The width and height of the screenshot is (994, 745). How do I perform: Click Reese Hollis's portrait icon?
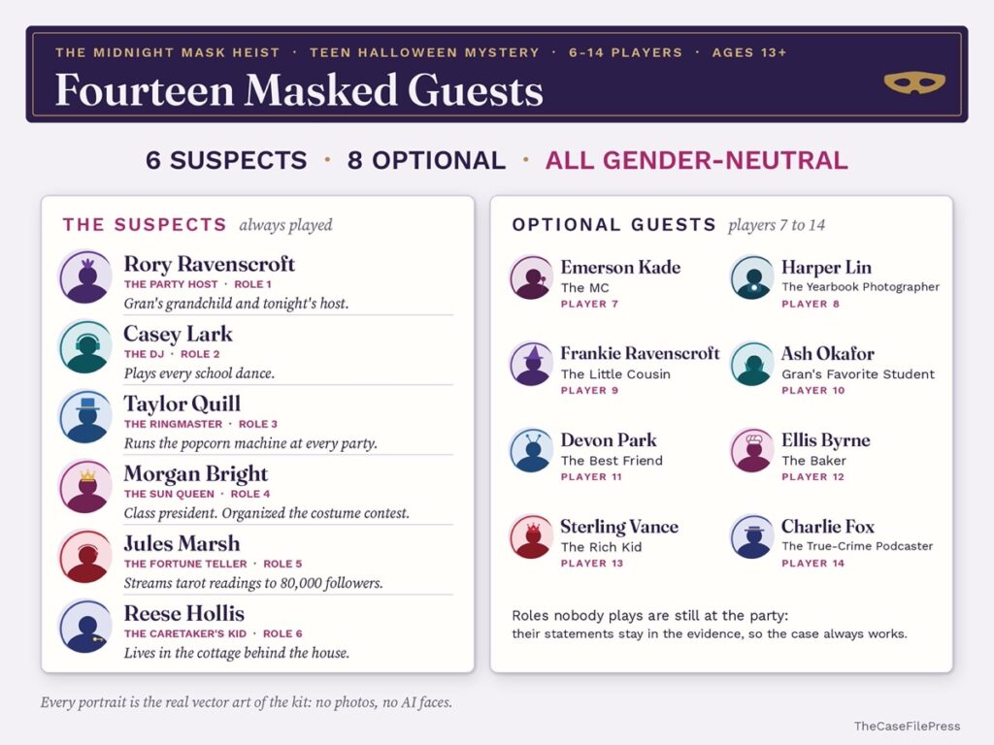(85, 626)
